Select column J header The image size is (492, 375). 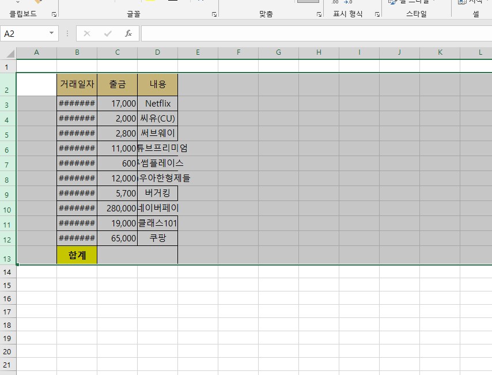click(x=399, y=53)
